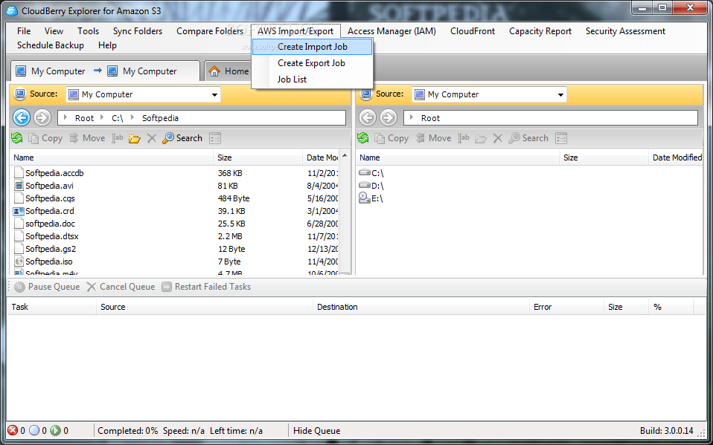Switch to the Home tab
Viewport: 713px width, 445px height.
point(228,71)
